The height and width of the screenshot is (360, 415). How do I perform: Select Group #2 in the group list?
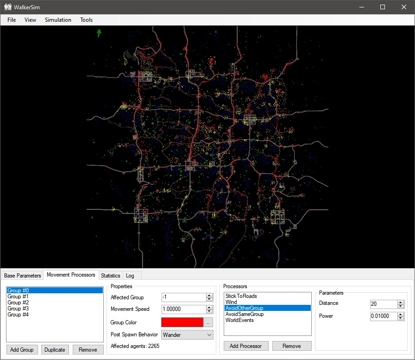point(18,303)
